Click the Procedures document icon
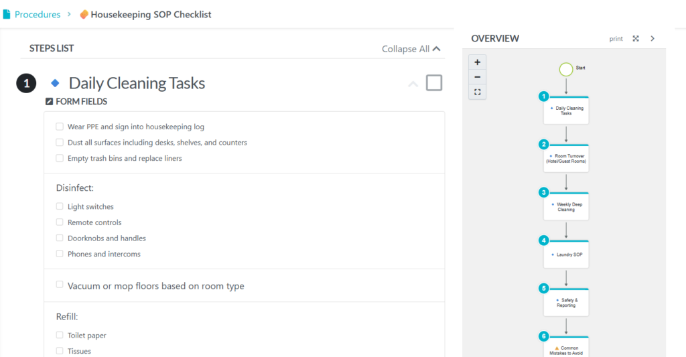The height and width of the screenshot is (357, 686). click(x=7, y=15)
